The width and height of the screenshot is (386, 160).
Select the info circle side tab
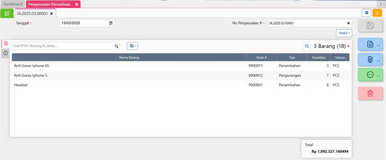coord(5,53)
